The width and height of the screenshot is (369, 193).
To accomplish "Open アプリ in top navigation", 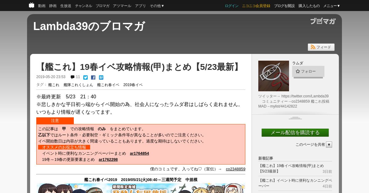I will [x=141, y=6].
